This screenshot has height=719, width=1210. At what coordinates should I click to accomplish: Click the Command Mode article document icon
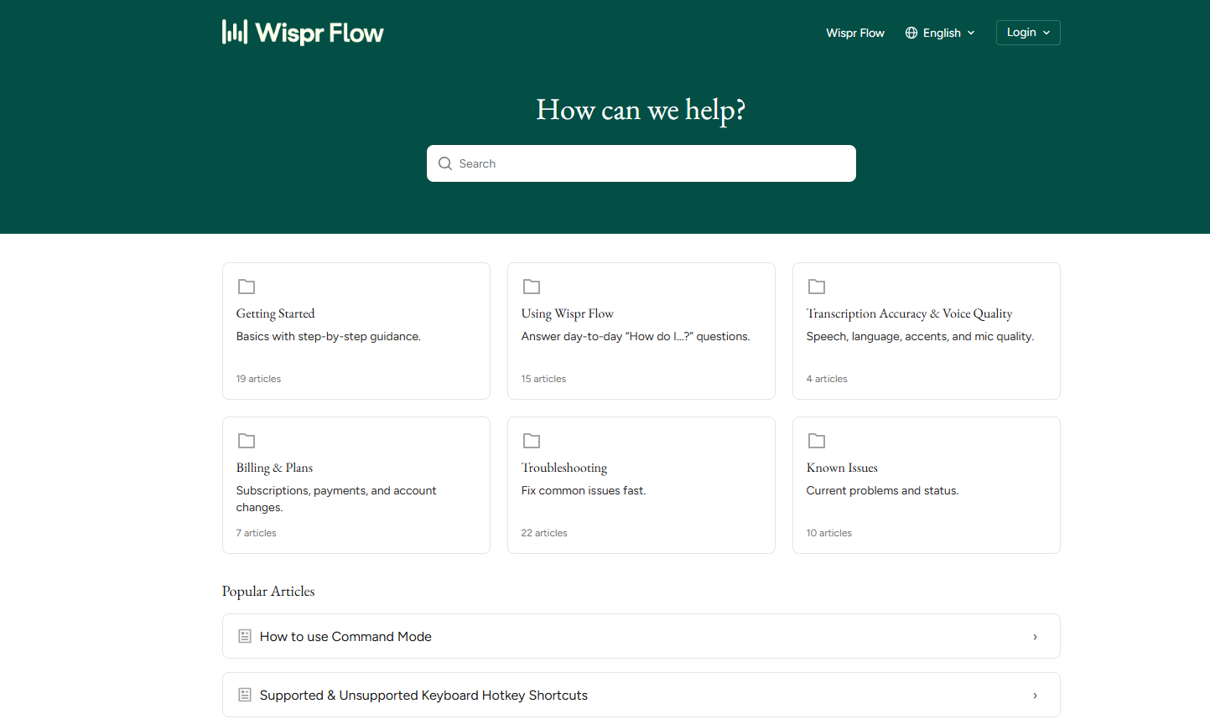tap(245, 636)
